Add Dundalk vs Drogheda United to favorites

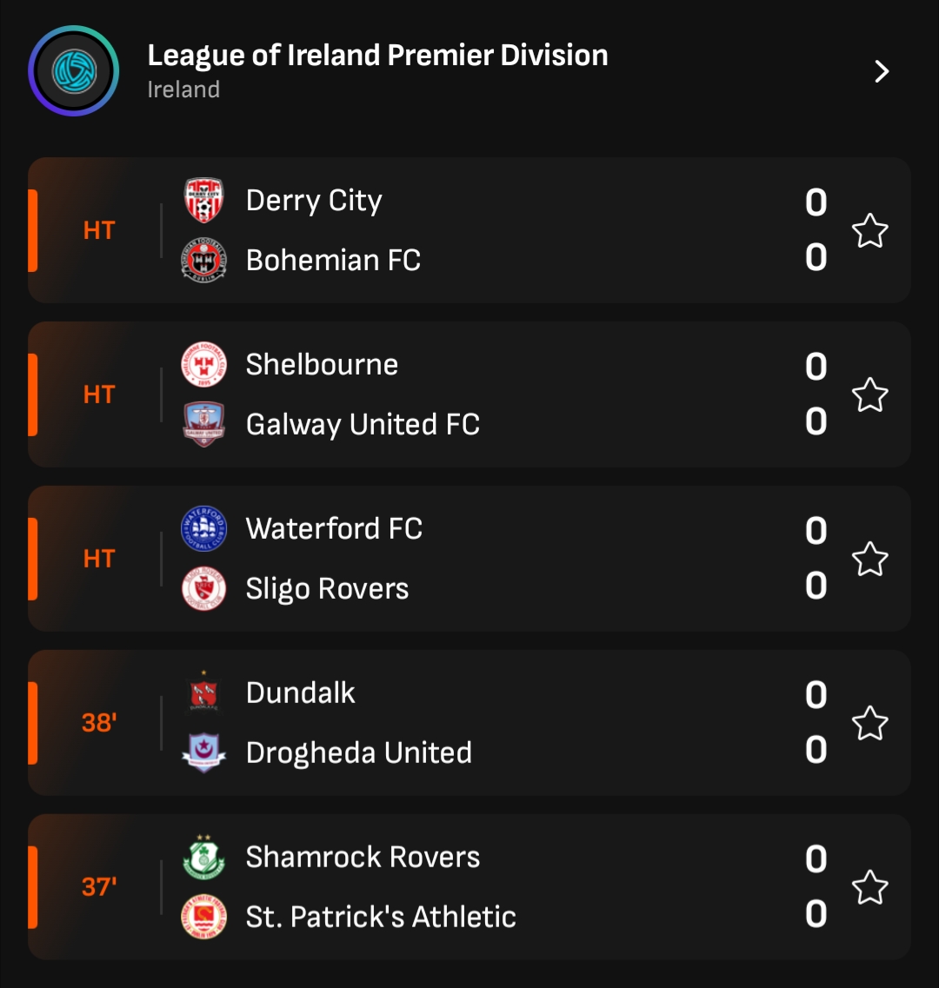(869, 723)
